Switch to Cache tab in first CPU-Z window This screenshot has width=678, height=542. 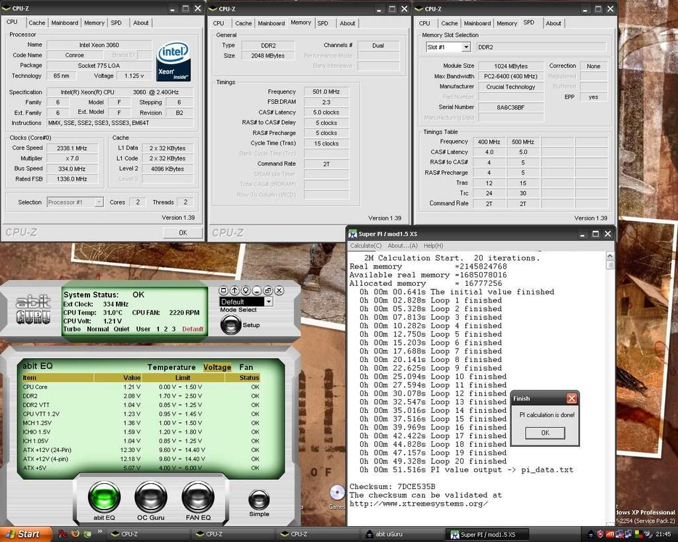(37, 23)
